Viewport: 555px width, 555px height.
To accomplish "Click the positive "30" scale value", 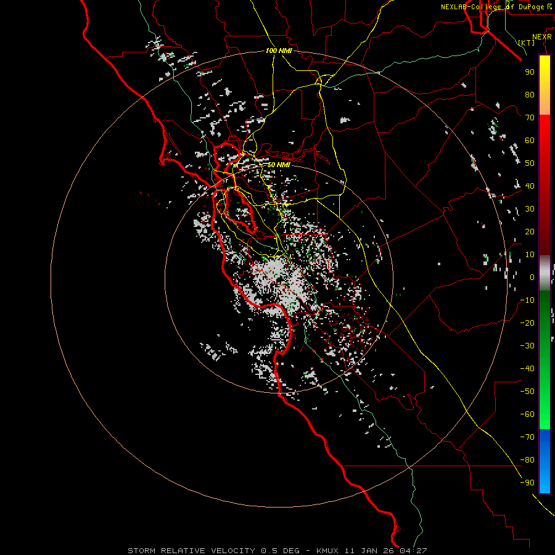I will pos(530,209).
